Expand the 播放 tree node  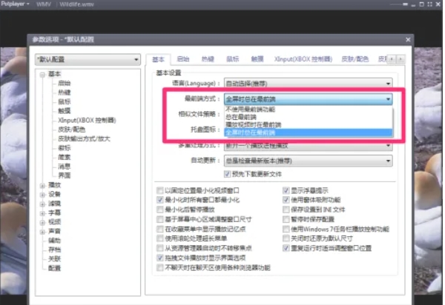(x=42, y=185)
